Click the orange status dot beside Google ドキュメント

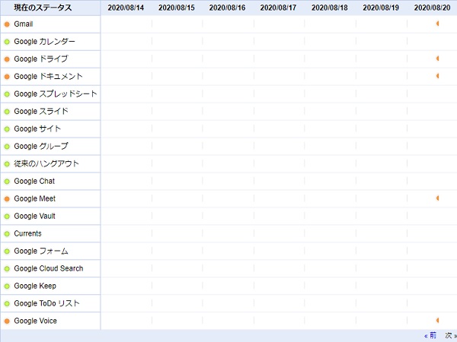(7, 77)
